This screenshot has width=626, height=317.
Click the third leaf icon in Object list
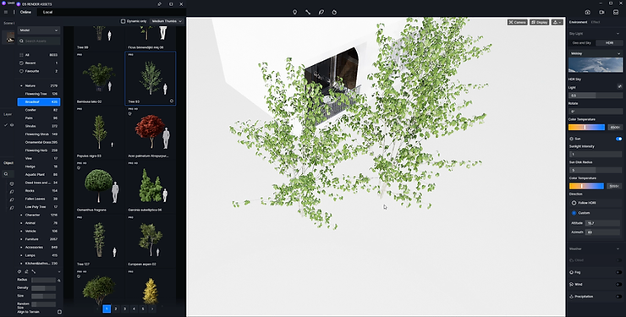pyautogui.click(x=12, y=199)
